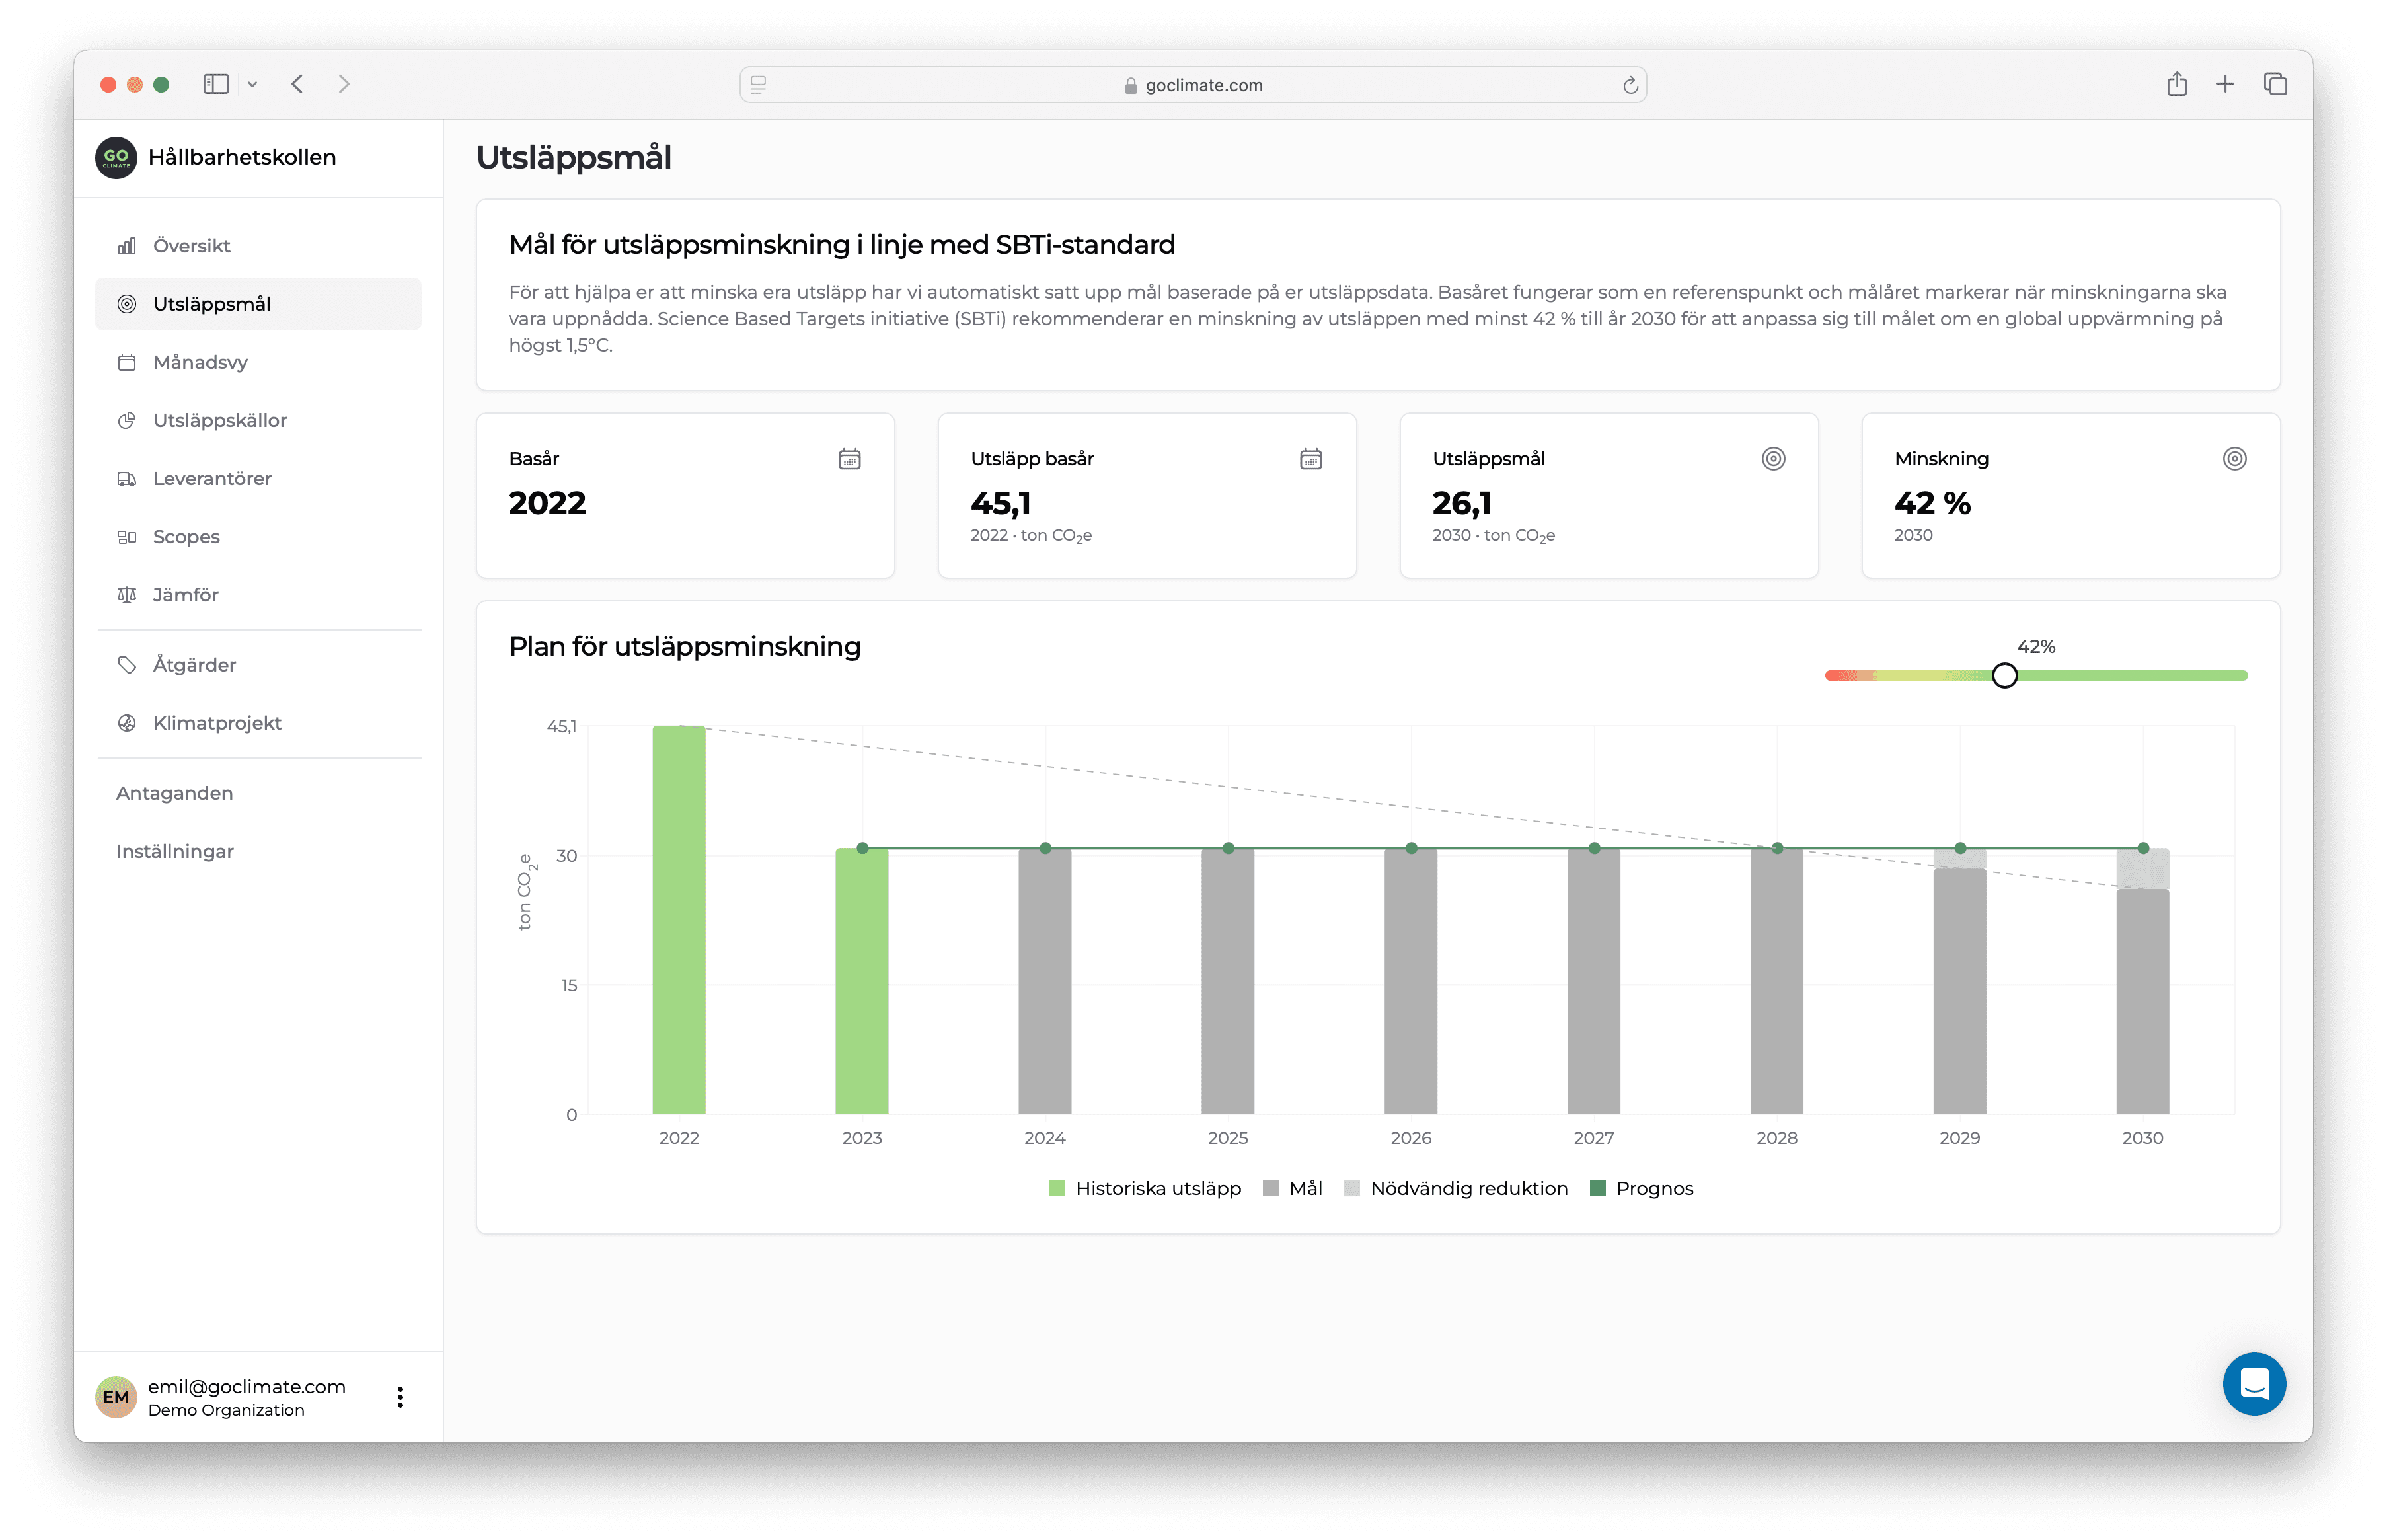This screenshot has height=1540, width=2387.
Task: Show the Safari tab overview
Action: pos(2275,84)
